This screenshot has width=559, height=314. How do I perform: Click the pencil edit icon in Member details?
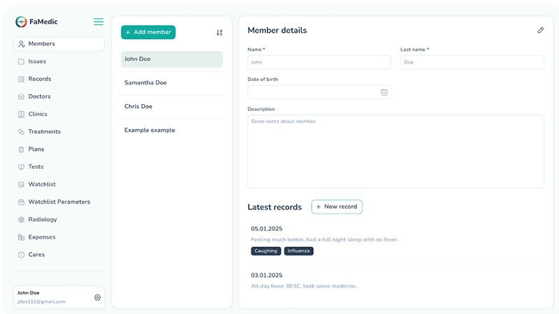540,30
